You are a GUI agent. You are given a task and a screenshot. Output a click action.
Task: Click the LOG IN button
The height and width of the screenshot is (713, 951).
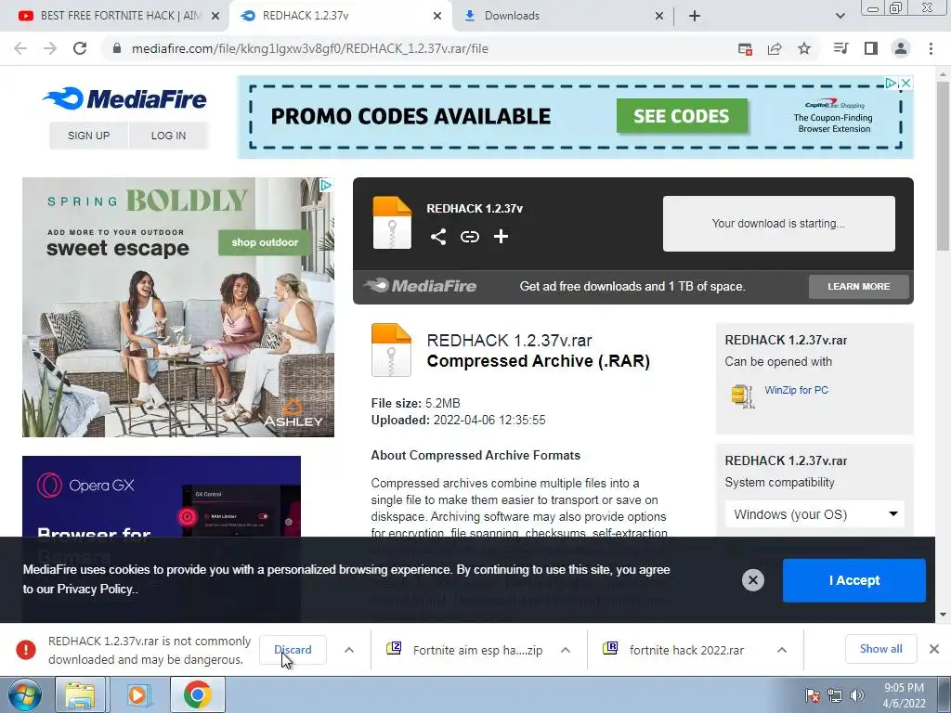pos(168,136)
